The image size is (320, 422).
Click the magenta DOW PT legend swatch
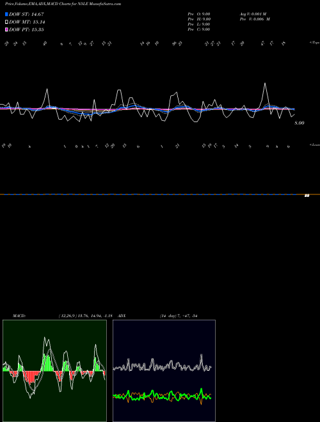point(6,29)
